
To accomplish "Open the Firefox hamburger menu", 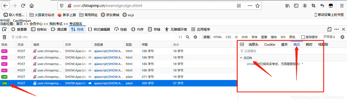I will [x=342, y=5].
